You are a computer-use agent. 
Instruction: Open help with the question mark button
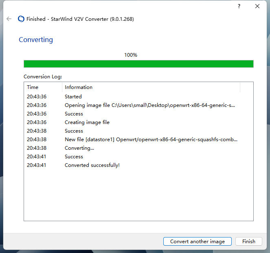click(x=239, y=6)
